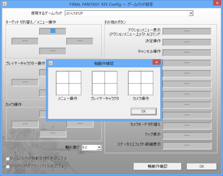
Task: Click the カメラ操作 group label in main window
Action: [13, 104]
